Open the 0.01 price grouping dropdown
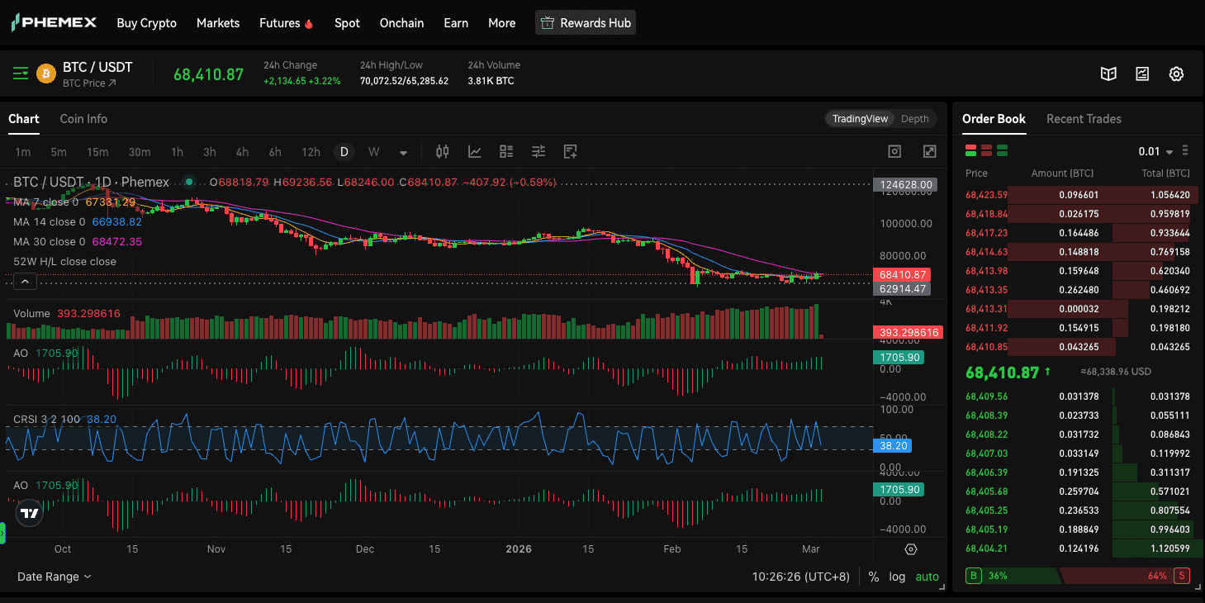 pos(1155,152)
